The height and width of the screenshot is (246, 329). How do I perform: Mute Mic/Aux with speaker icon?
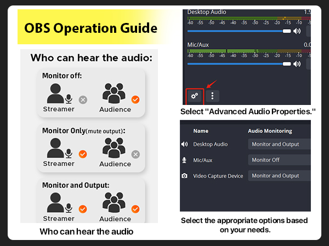point(297,63)
